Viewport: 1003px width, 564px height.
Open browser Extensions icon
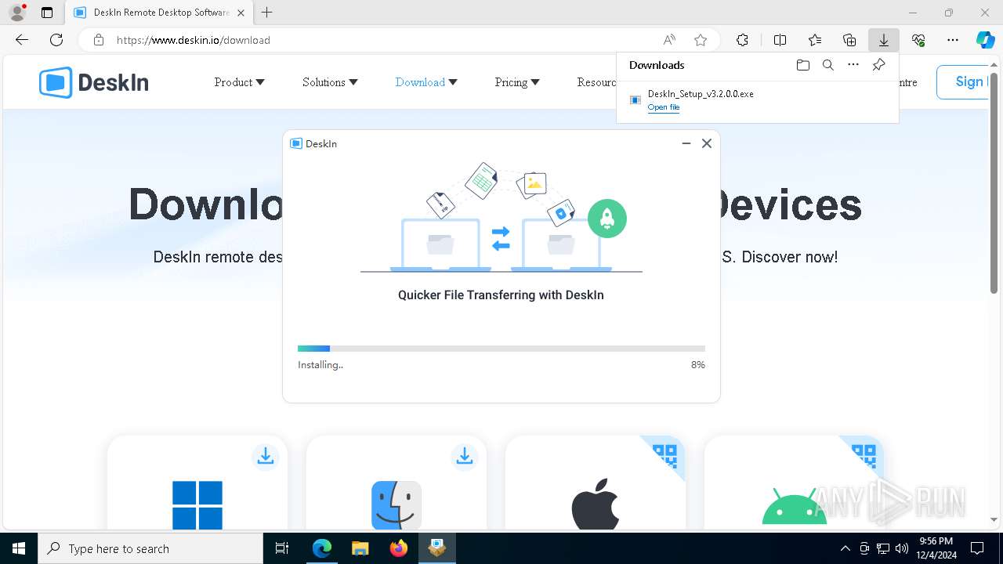pyautogui.click(x=742, y=40)
